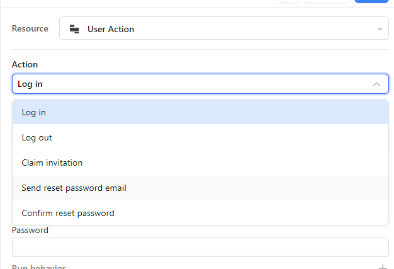Expand the Run behavior plus icon
The width and height of the screenshot is (394, 269).
click(383, 266)
